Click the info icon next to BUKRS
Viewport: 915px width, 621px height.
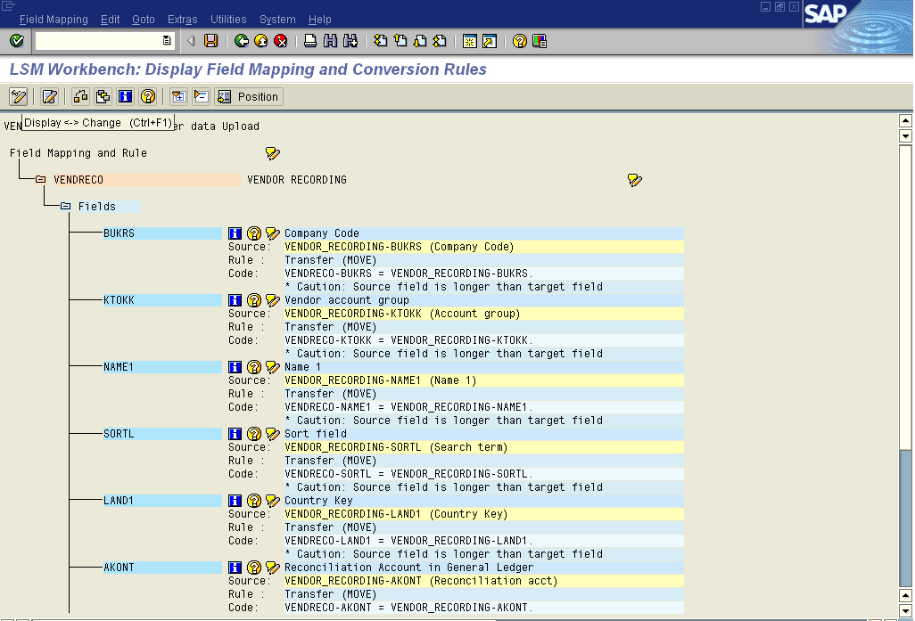click(x=235, y=233)
